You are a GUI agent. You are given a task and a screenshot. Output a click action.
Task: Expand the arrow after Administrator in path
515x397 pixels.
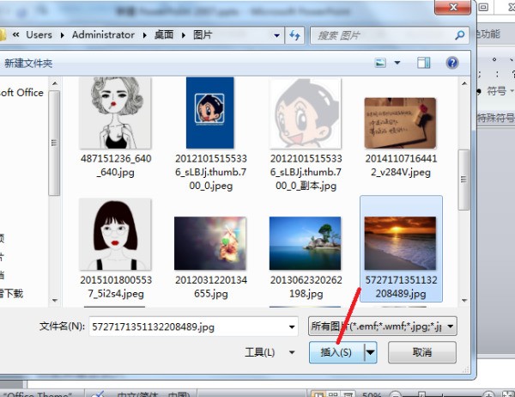click(x=144, y=35)
